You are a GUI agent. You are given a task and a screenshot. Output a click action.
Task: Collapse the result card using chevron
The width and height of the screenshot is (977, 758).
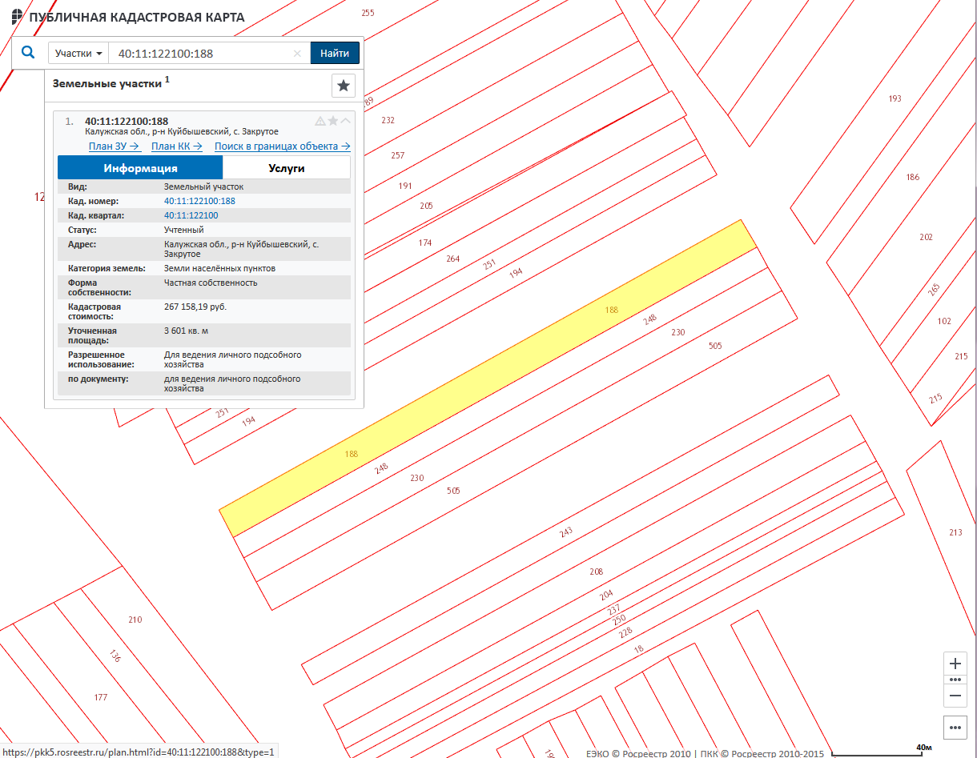(x=346, y=121)
